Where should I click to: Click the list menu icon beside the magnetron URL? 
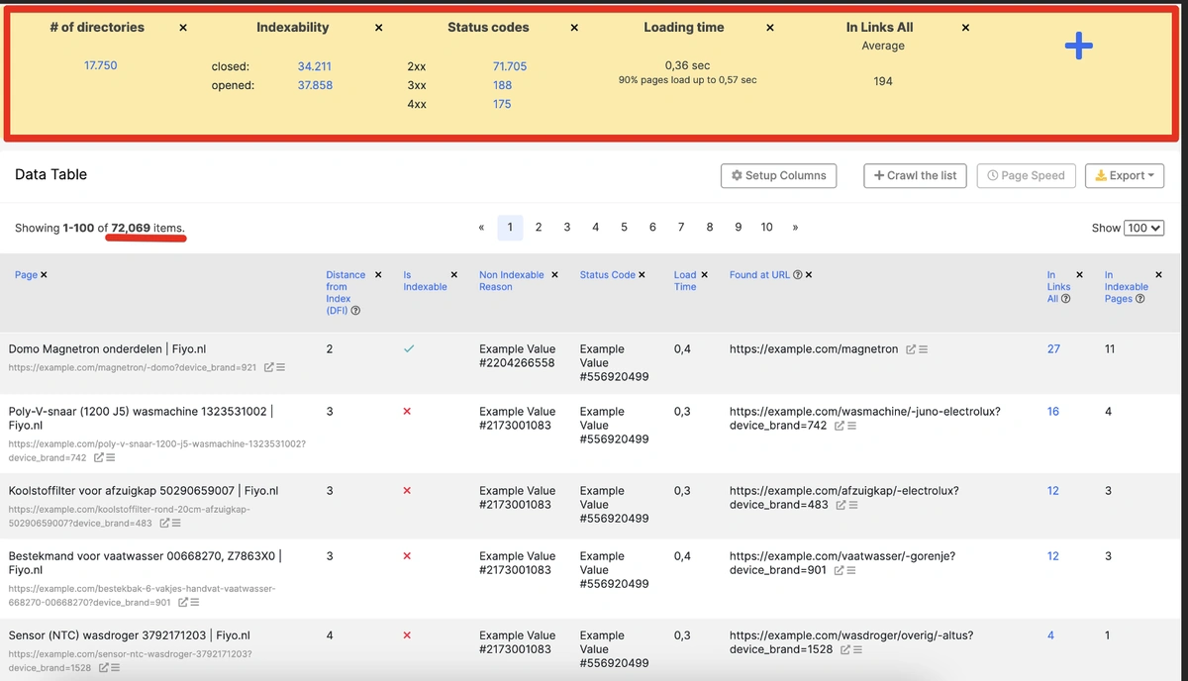(925, 349)
